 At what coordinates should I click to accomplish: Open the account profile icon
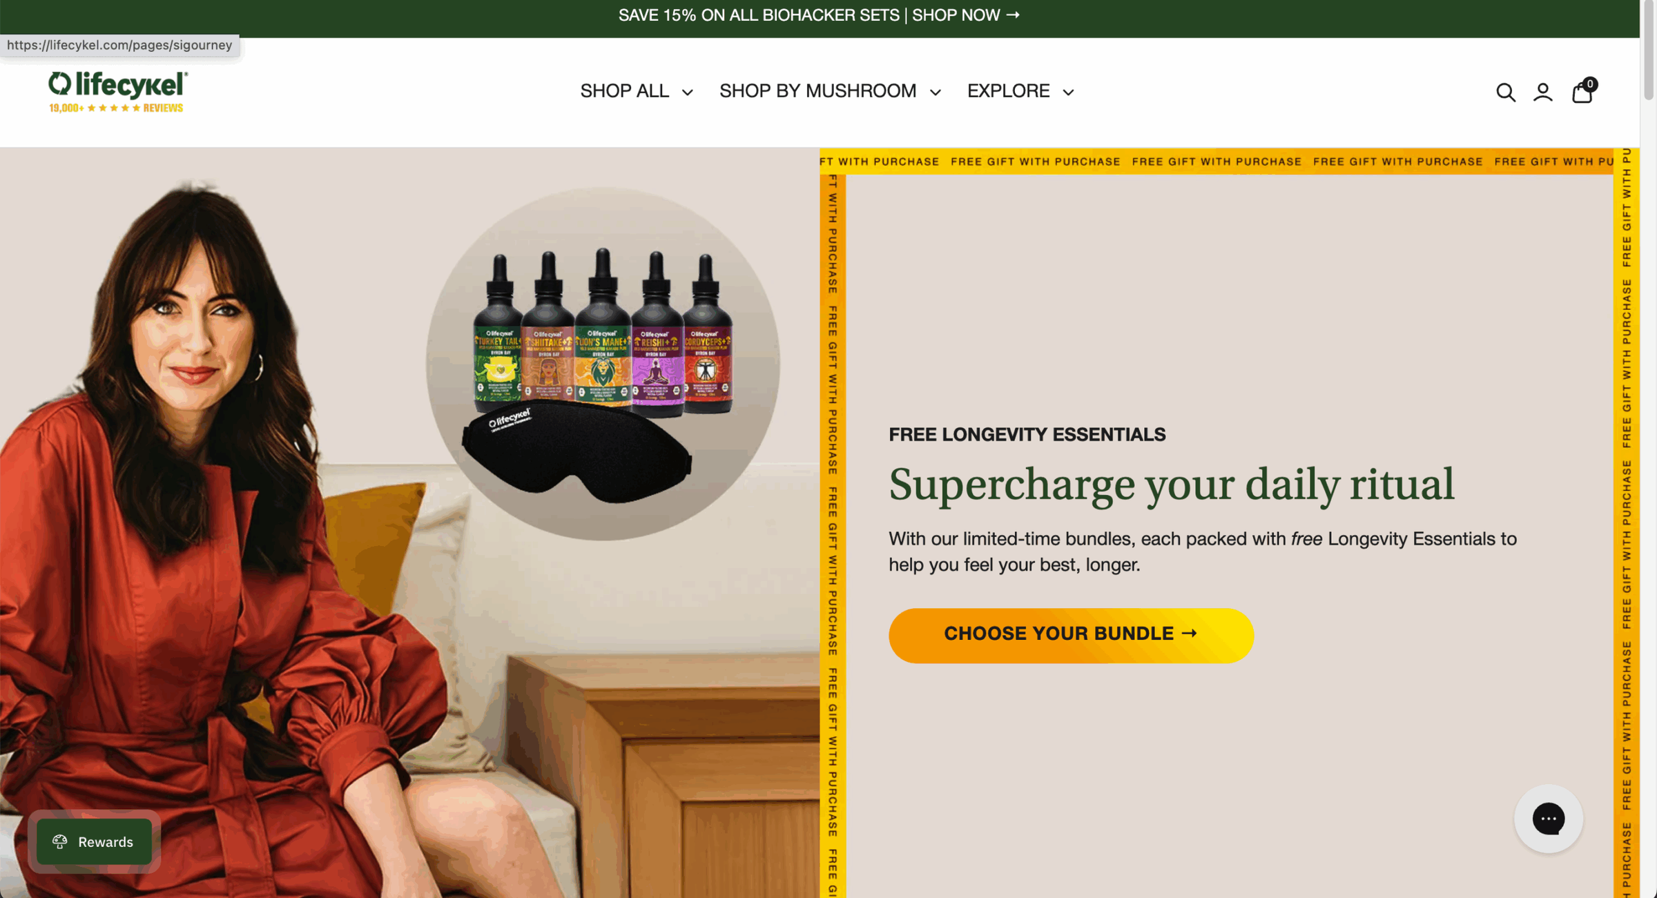point(1542,92)
